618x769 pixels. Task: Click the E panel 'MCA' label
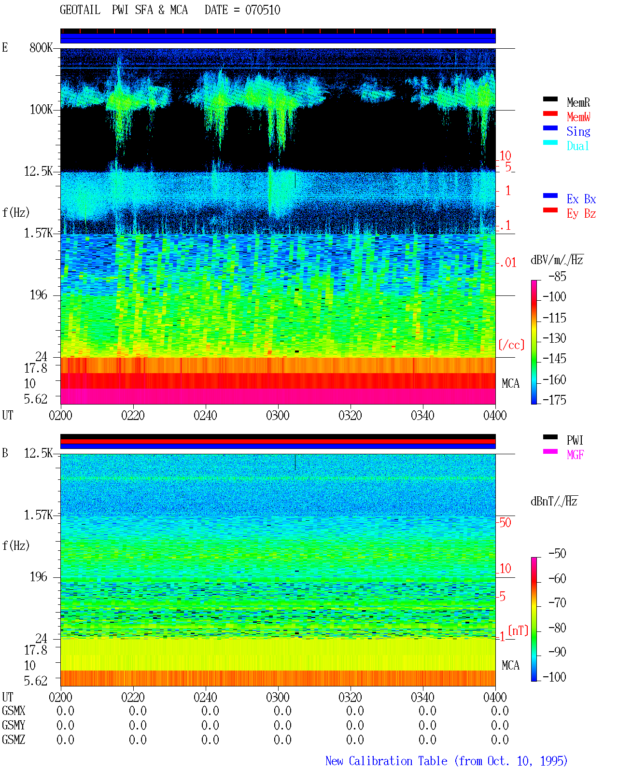[510, 384]
